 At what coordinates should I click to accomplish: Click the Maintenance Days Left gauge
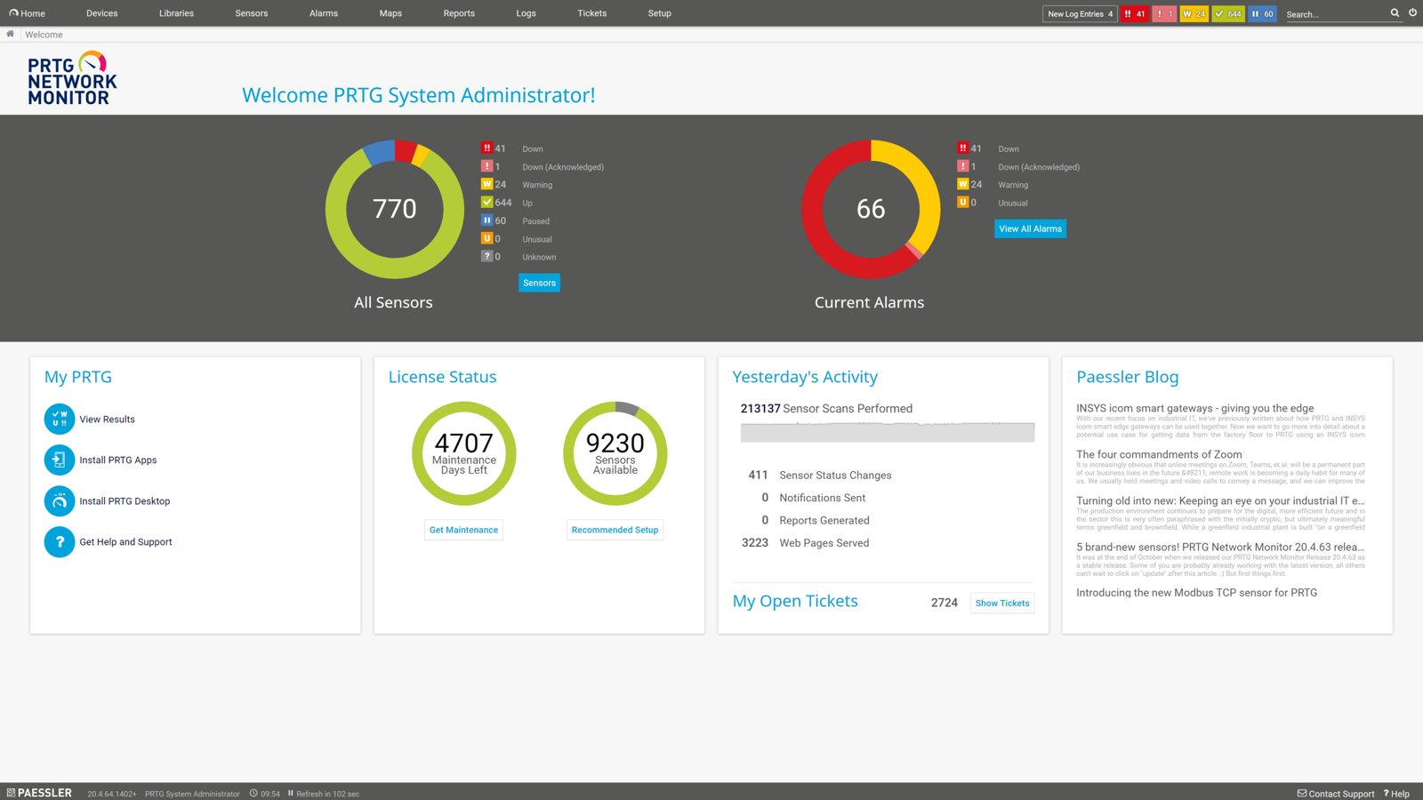pos(463,454)
